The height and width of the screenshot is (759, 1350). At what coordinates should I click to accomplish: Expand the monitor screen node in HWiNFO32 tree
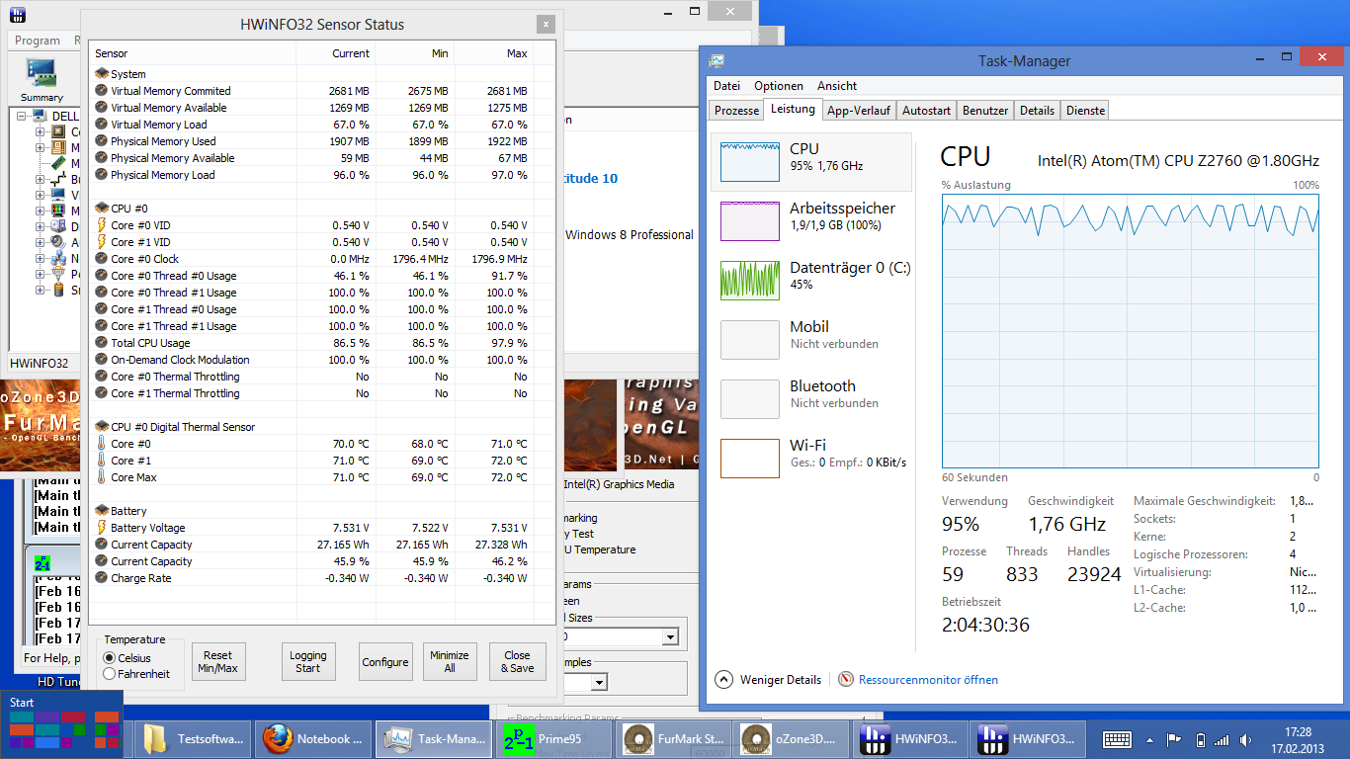(x=41, y=211)
